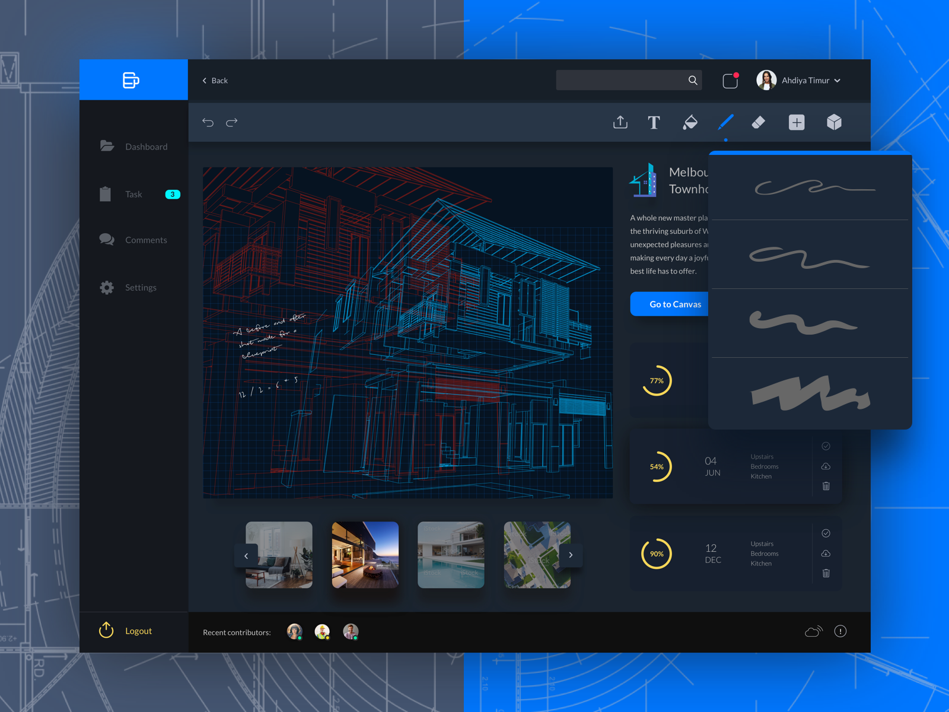Undo the last action
949x712 pixels.
pyautogui.click(x=208, y=122)
